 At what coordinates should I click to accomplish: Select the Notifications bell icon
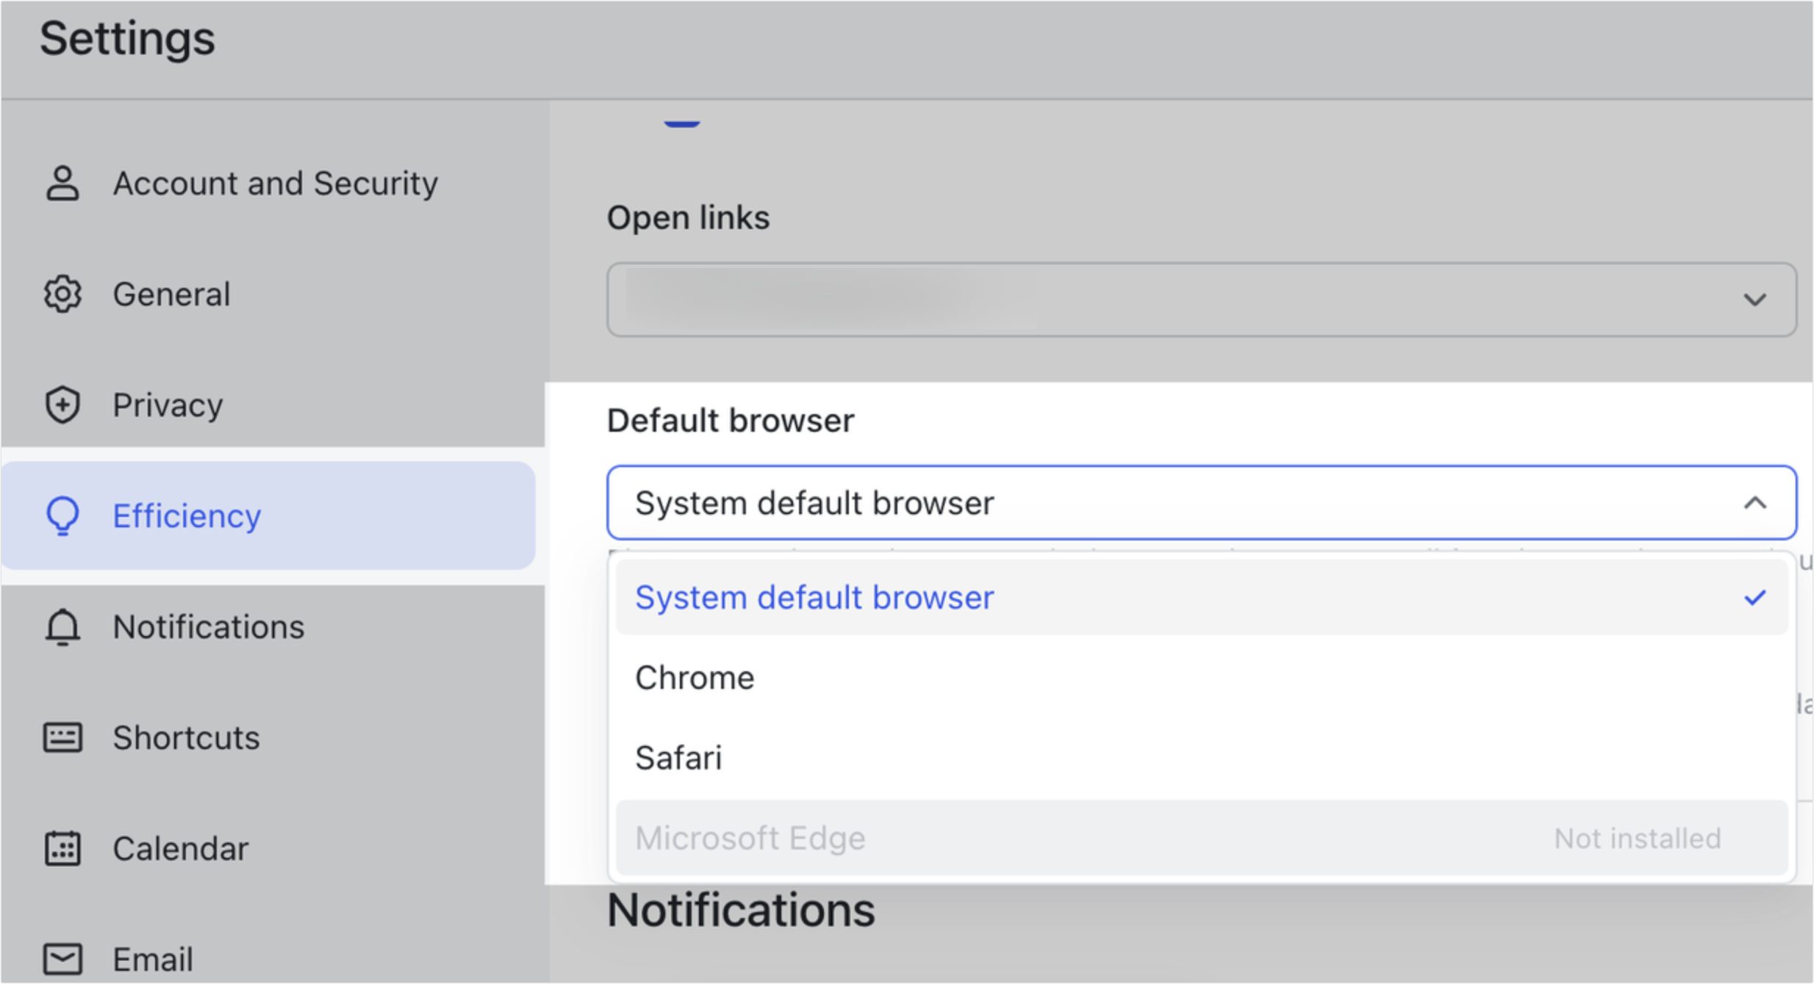62,626
